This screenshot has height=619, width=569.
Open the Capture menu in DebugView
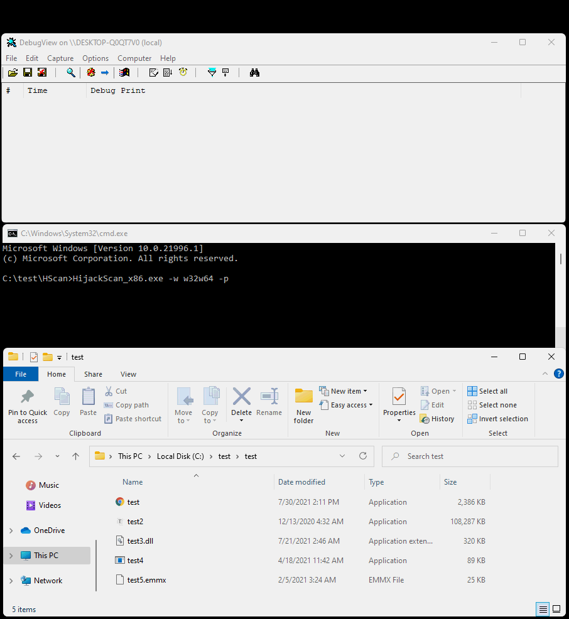(x=60, y=58)
